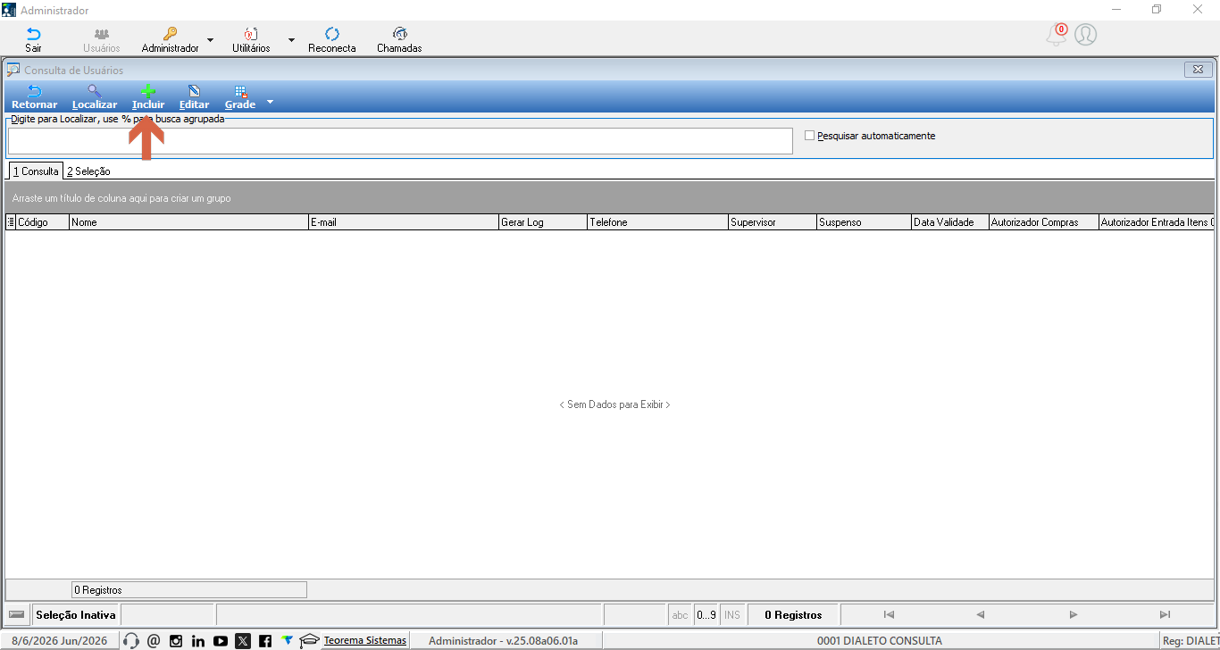The width and height of the screenshot is (1220, 650).
Task: Click the Localizar search text field
Action: [400, 141]
